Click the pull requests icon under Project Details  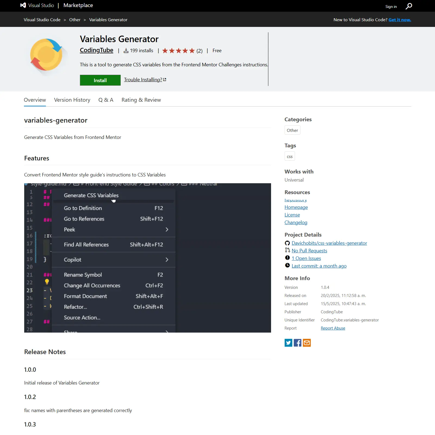[287, 250]
